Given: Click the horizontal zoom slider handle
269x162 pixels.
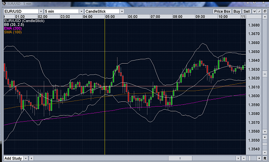Looking at the screenshot, I should tap(250, 158).
